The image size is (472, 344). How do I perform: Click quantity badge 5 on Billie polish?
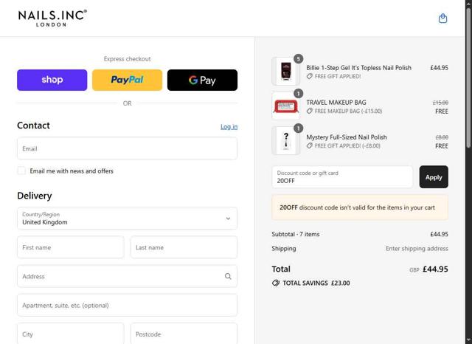point(298,59)
